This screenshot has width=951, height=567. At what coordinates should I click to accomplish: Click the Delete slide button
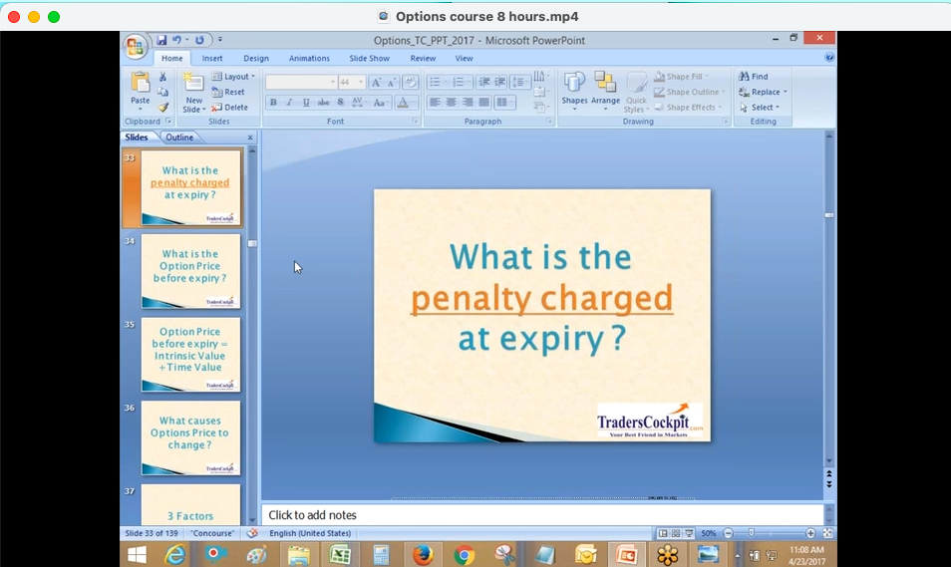coord(230,108)
